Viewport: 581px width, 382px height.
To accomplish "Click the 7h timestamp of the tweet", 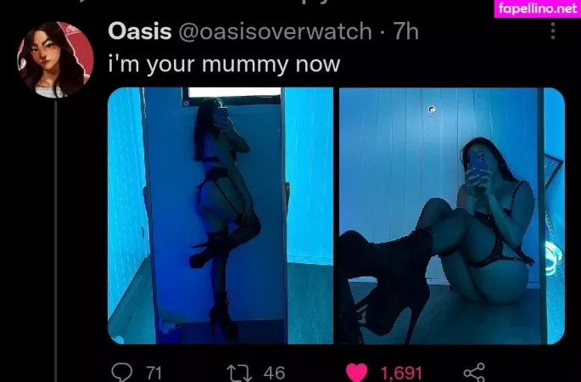I will coord(405,31).
